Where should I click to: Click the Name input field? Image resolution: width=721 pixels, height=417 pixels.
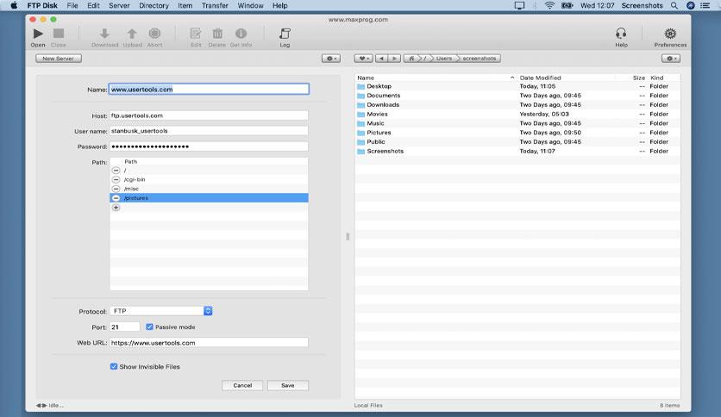[209, 89]
